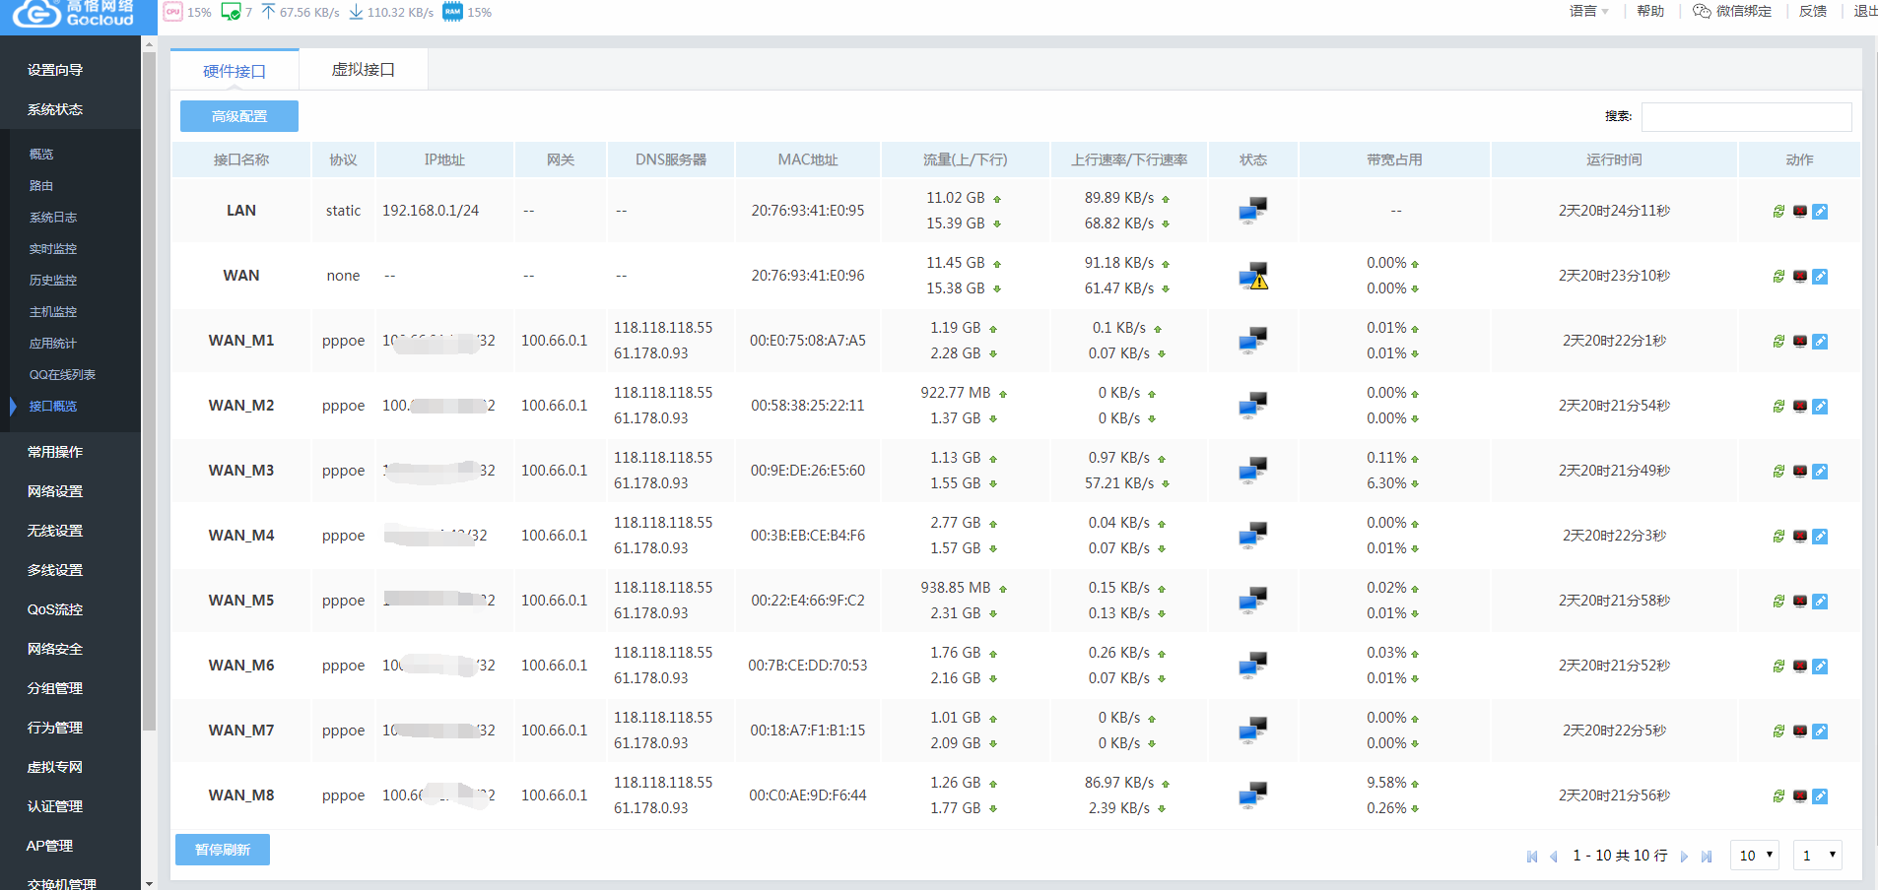Open rows-per-page dropdown showing 10
The width and height of the screenshot is (1878, 890).
(1756, 856)
